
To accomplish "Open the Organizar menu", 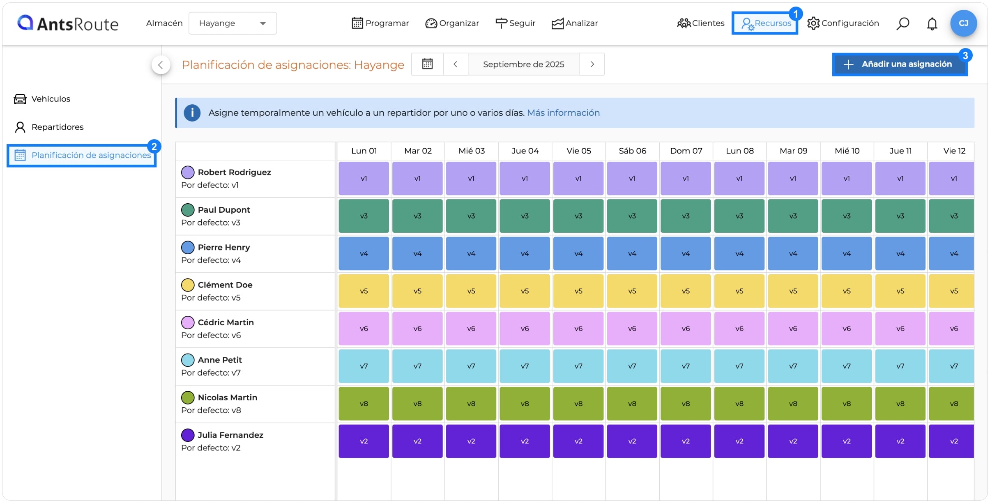I will pyautogui.click(x=452, y=23).
